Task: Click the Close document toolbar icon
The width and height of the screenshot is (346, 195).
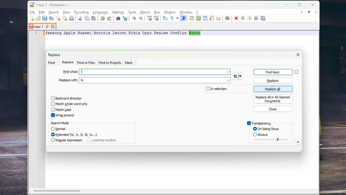Action: pyautogui.click(x=58, y=18)
